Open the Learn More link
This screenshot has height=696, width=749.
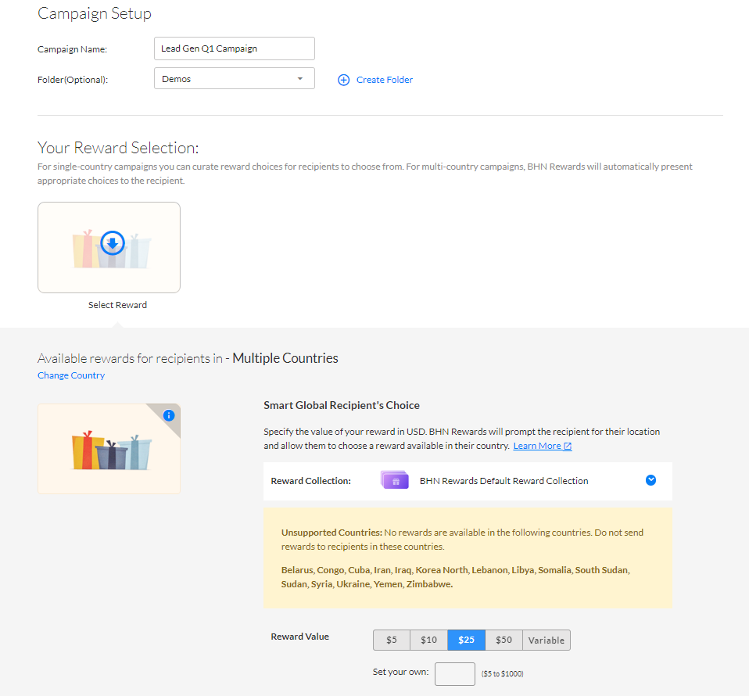coord(537,446)
